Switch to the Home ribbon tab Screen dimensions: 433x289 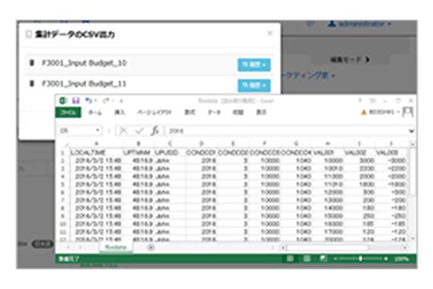pyautogui.click(x=95, y=112)
